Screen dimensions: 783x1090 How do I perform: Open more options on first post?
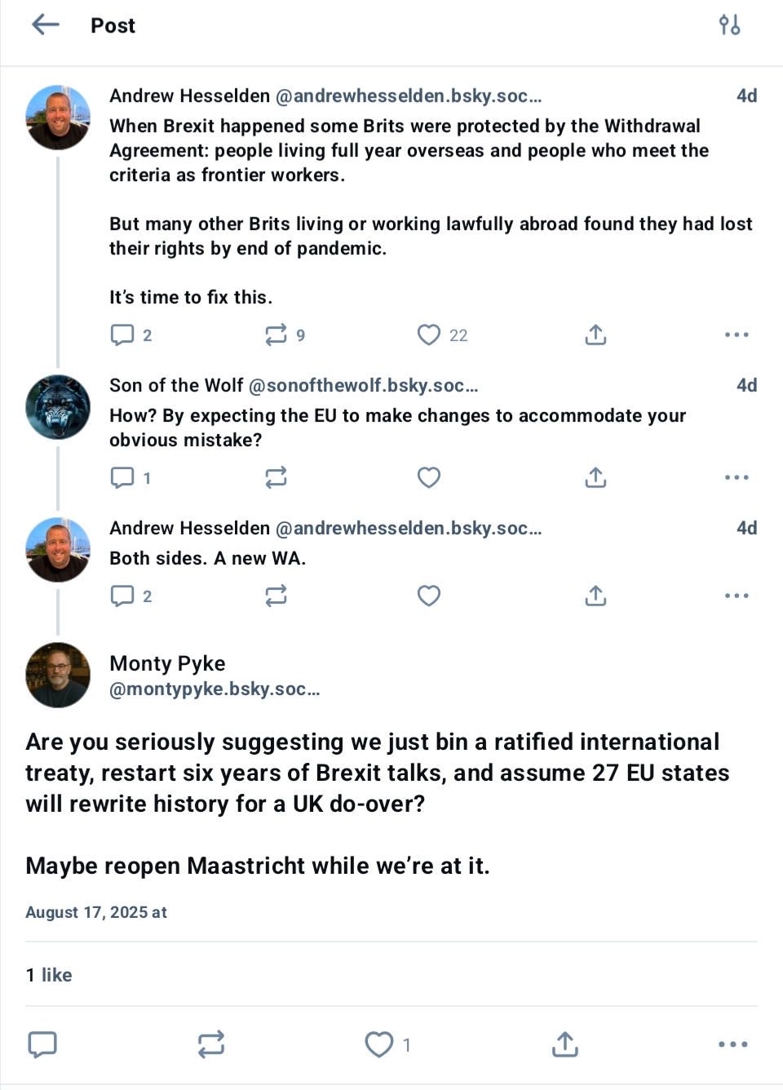736,335
